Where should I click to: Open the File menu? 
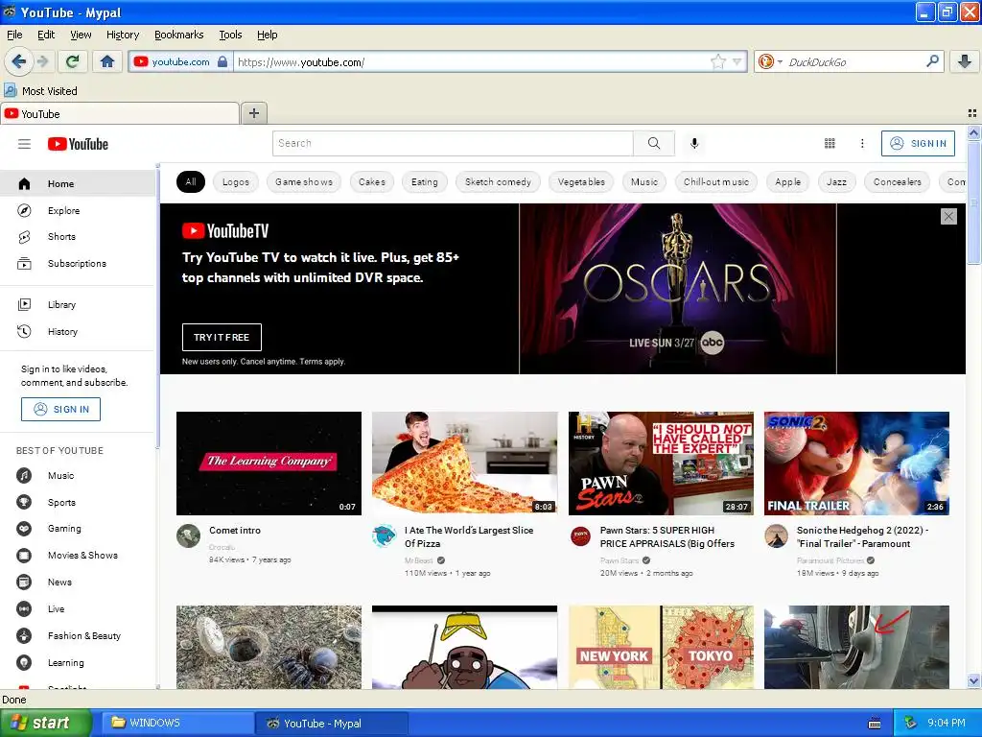[x=14, y=35]
